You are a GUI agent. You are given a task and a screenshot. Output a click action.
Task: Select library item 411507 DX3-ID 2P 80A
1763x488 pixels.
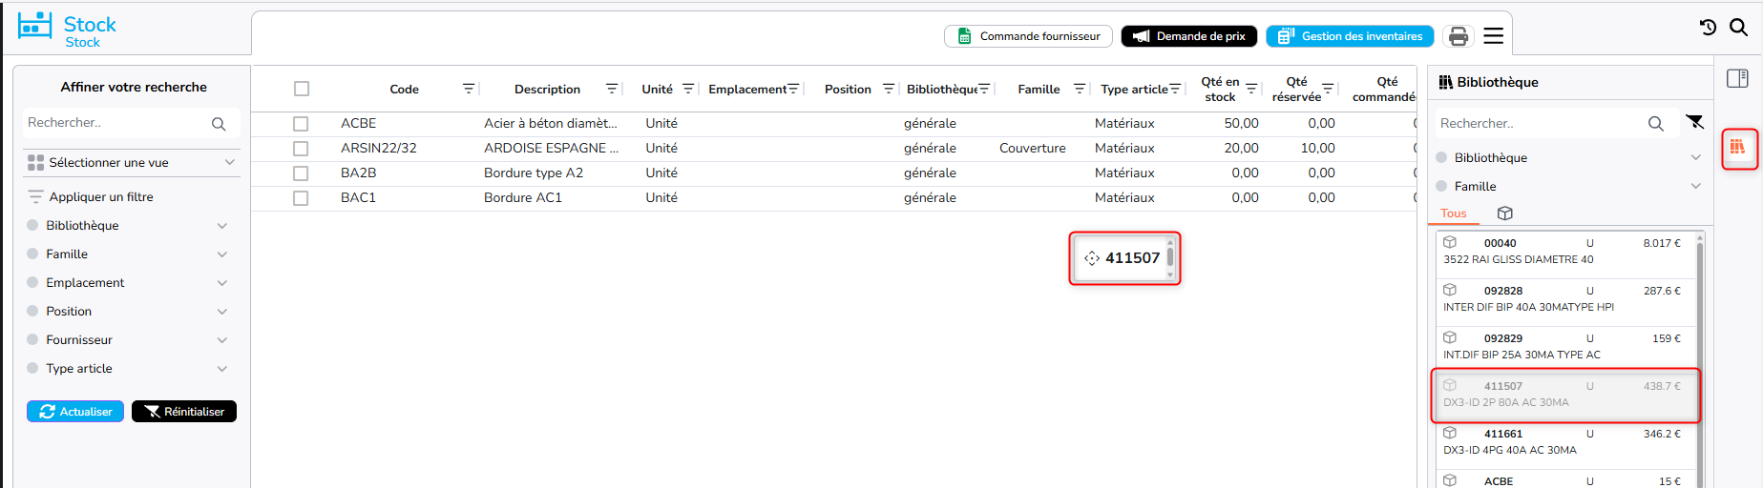coord(1565,395)
